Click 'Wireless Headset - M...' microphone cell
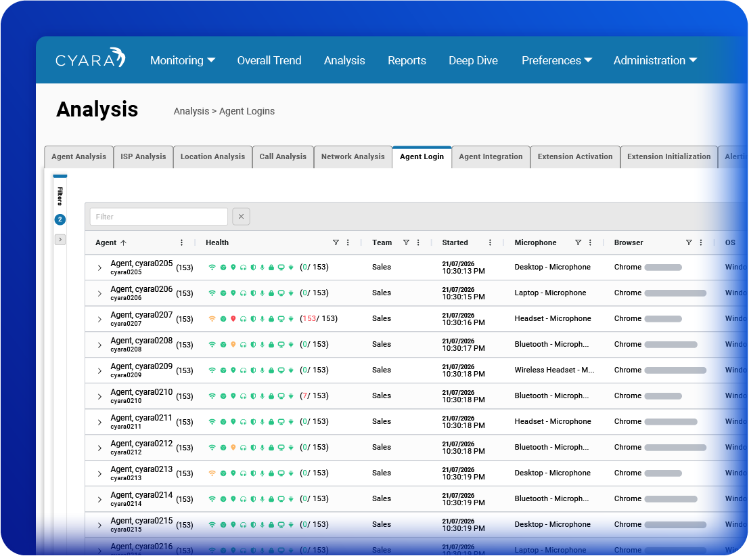This screenshot has width=749, height=556. coord(554,370)
